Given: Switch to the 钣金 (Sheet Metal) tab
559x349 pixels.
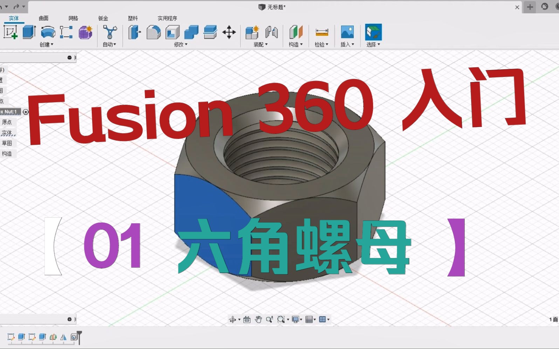Looking at the screenshot, I should (x=103, y=18).
